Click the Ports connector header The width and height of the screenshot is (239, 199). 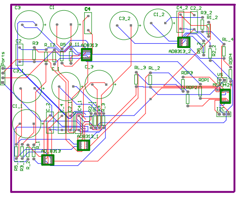[3, 75]
